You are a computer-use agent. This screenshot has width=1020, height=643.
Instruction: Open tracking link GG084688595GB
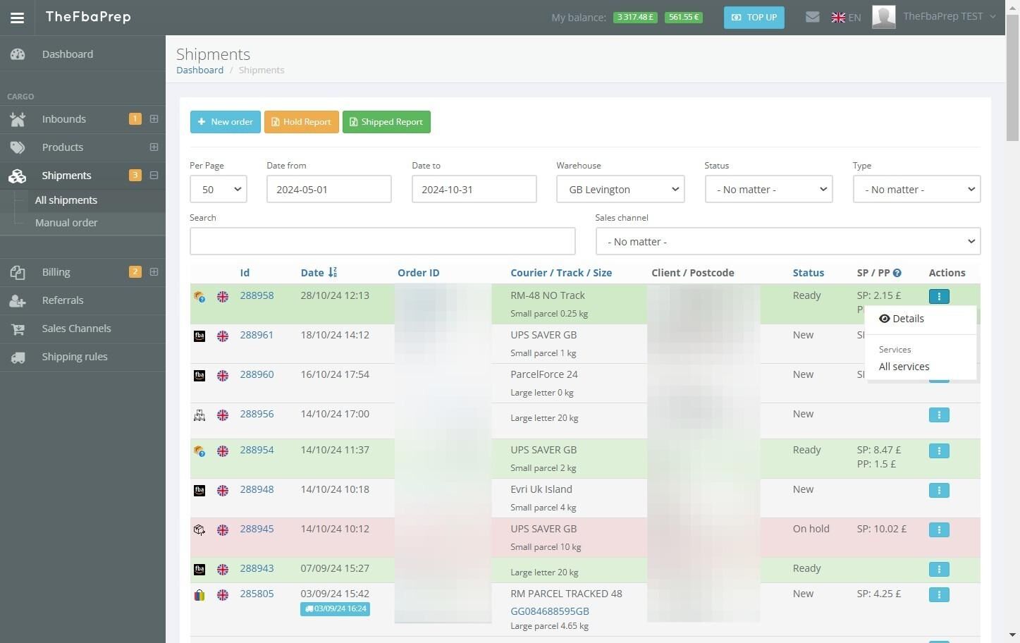click(x=550, y=611)
